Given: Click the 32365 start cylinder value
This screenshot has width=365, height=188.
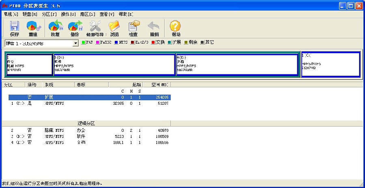Looking at the screenshot, I should (x=118, y=104).
